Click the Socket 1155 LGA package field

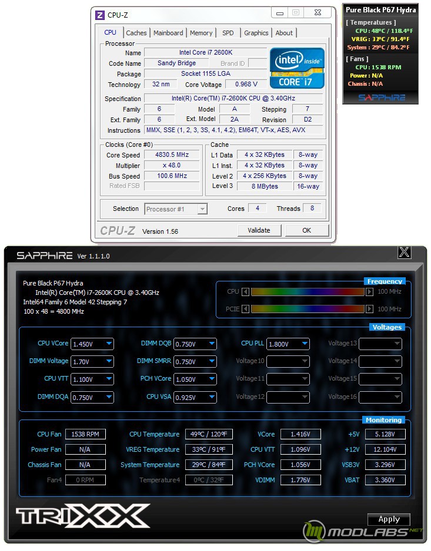206,74
